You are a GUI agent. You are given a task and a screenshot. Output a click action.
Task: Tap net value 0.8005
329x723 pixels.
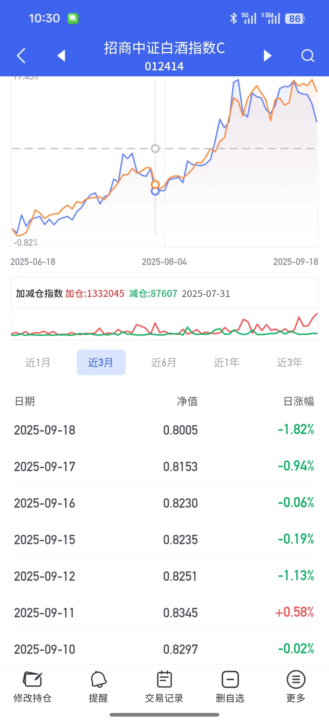click(x=181, y=430)
